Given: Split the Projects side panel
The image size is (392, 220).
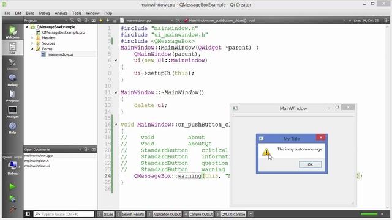Looking at the screenshot, I should pos(86,20).
